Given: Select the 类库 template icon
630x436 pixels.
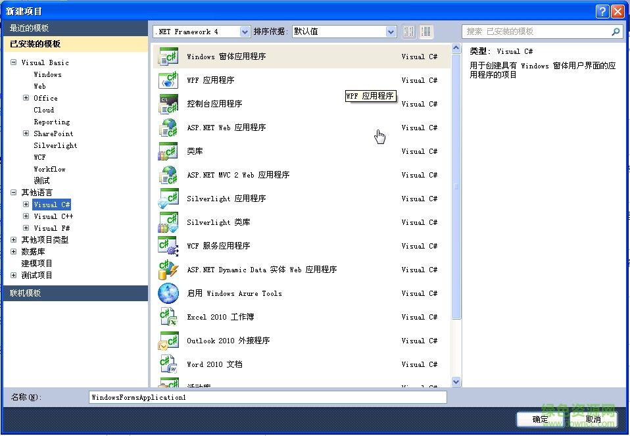Looking at the screenshot, I should pos(168,151).
